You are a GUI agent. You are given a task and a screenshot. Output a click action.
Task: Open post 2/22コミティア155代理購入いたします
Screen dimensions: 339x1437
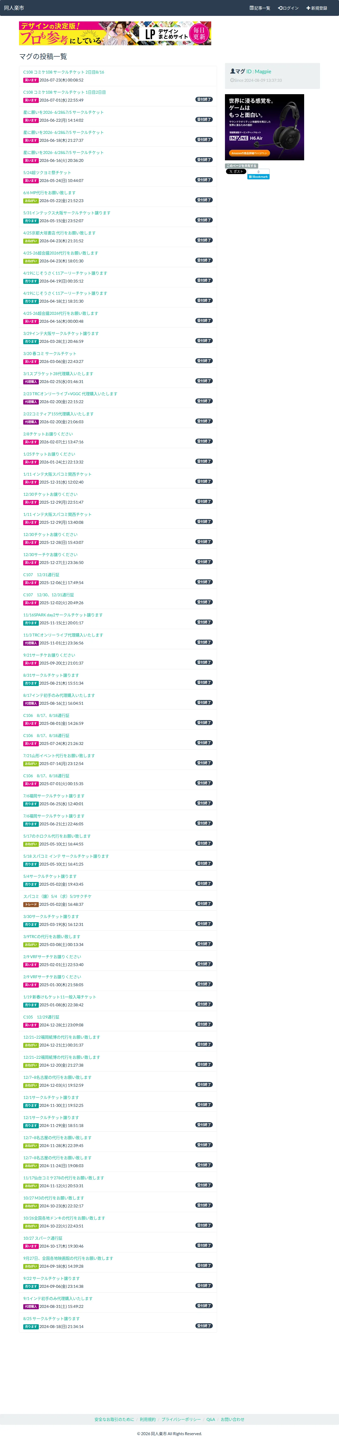coord(58,414)
